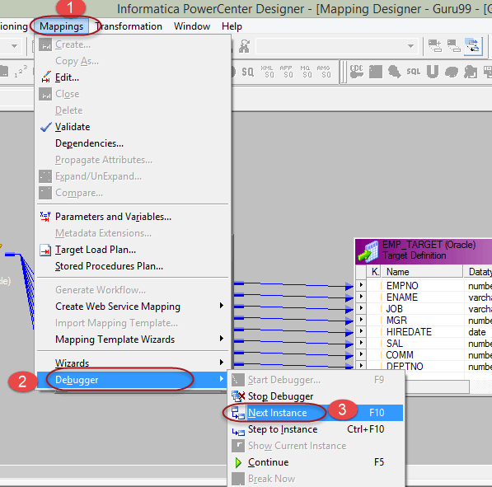Click the Target Load Plan icon

tap(45, 250)
